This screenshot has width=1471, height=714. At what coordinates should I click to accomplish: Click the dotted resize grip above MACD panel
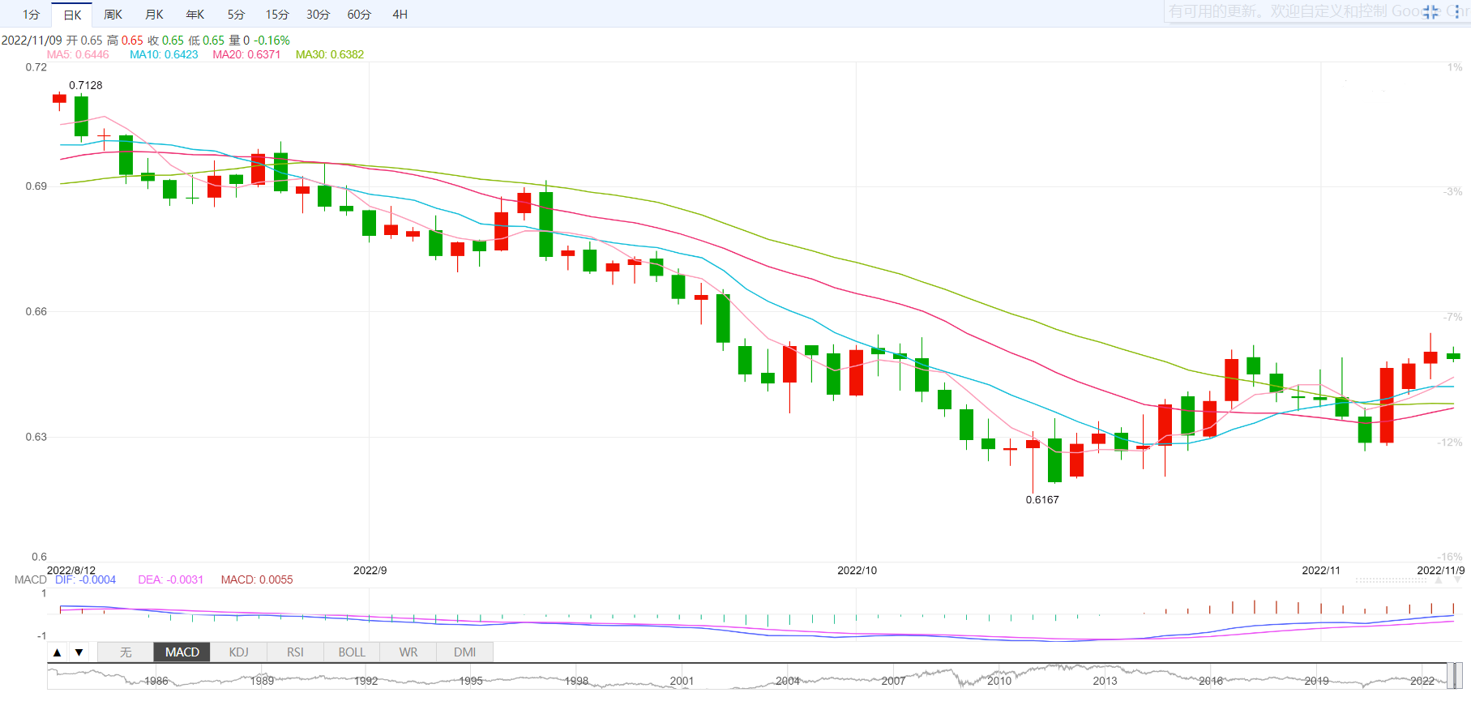pos(1390,580)
